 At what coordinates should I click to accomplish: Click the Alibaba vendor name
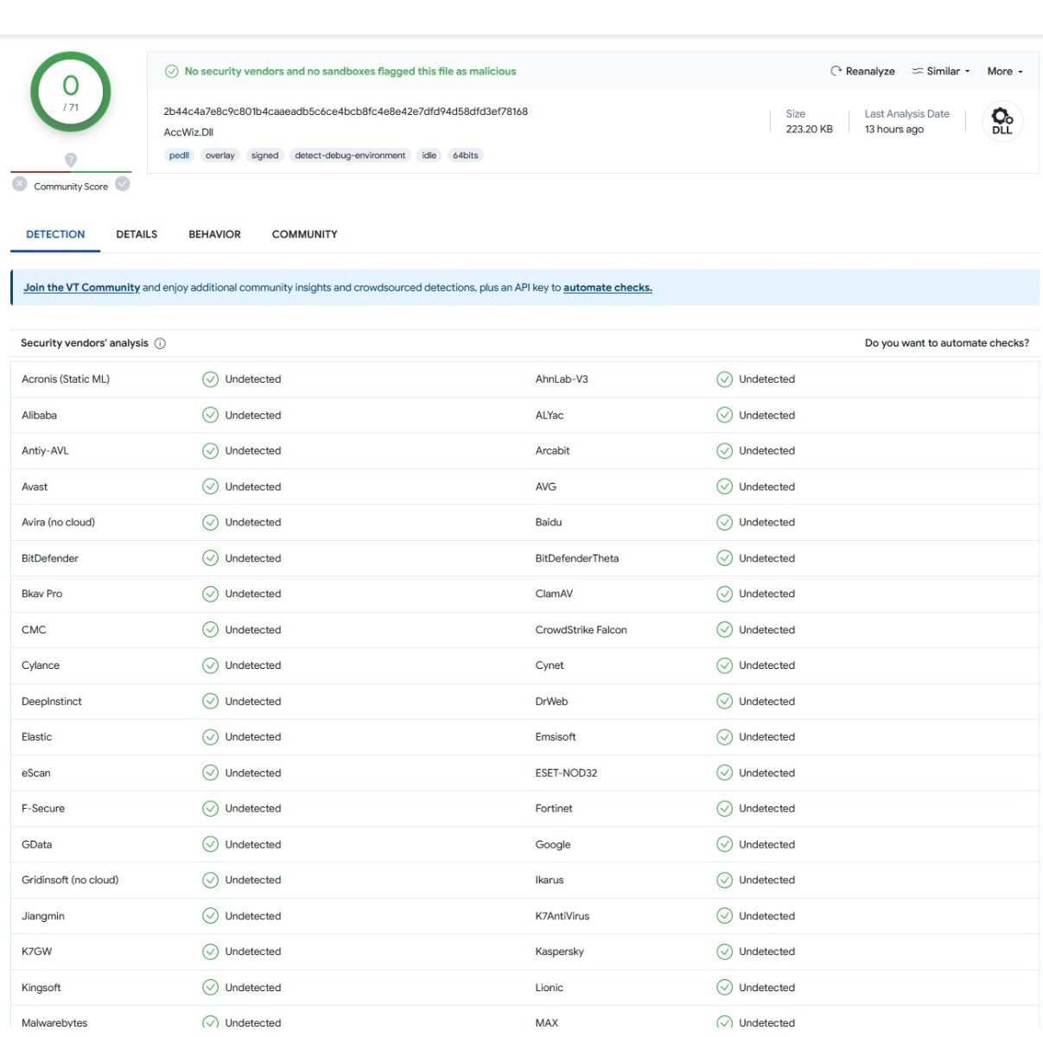[39, 415]
